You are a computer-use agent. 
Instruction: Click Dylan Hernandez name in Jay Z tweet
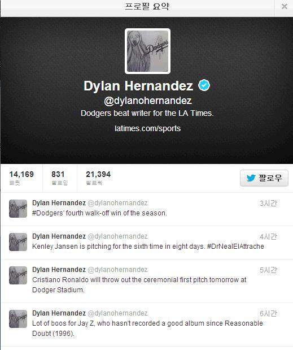tap(59, 313)
